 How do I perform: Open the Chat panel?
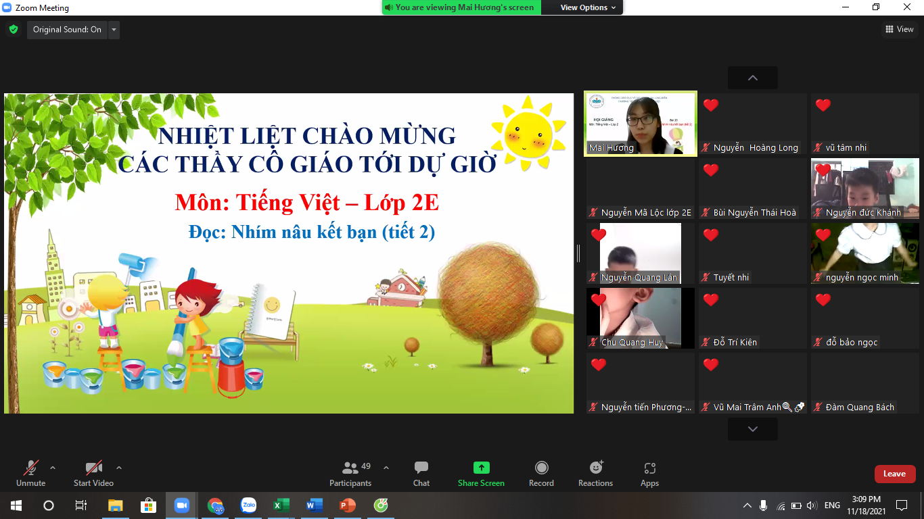click(421, 473)
